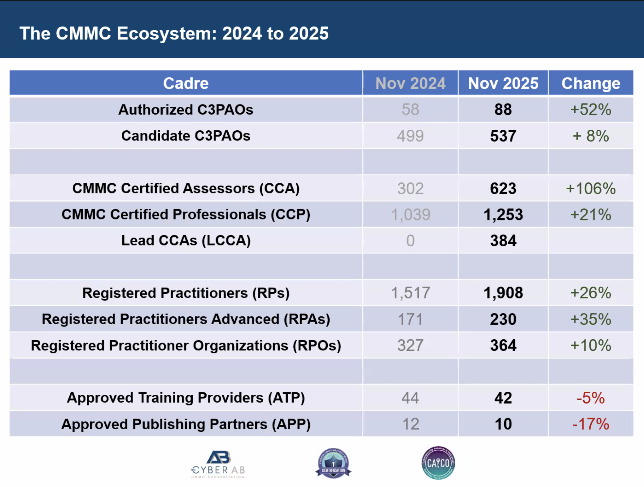Click the Change column header
This screenshot has height=487, width=644.
point(591,83)
